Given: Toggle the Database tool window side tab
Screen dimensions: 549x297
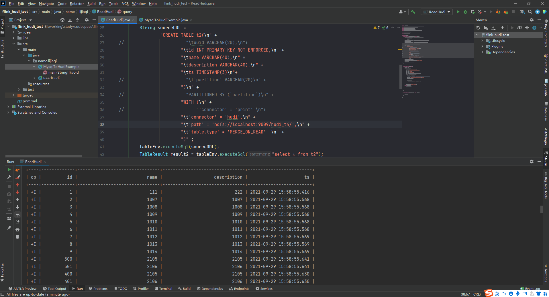Looking at the screenshot, I should click(546, 112).
